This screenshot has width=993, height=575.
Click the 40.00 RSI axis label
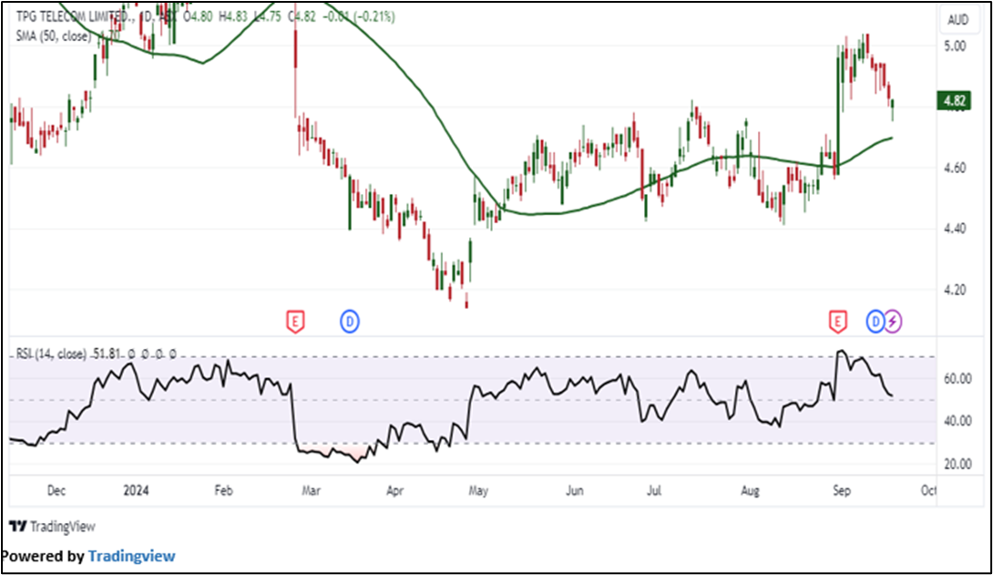(957, 421)
